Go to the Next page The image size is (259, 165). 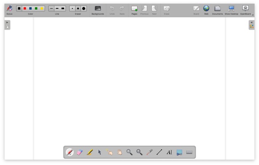tap(154, 10)
